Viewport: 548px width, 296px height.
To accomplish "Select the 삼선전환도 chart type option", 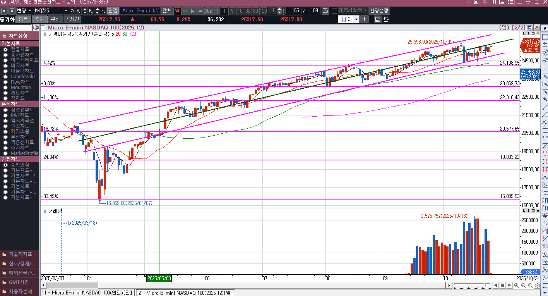I will [x=5, y=110].
